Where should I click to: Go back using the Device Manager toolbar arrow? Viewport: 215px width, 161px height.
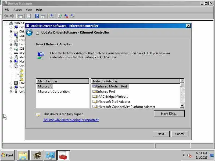pos(6,16)
